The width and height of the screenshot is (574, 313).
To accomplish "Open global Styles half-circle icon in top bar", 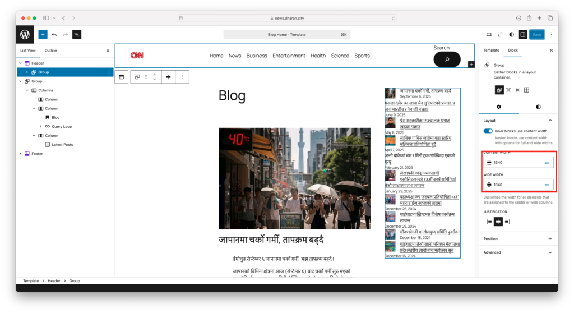I will coord(511,34).
